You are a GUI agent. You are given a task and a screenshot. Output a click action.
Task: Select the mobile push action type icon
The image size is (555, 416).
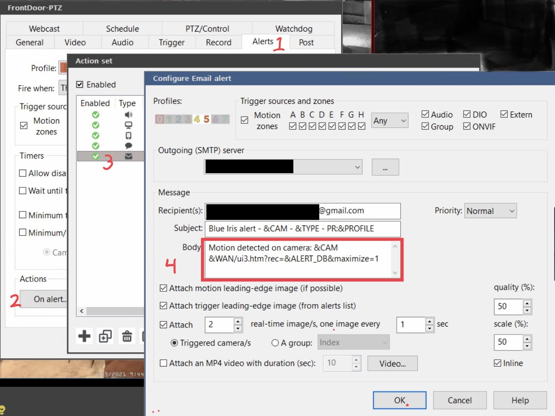pyautogui.click(x=128, y=135)
